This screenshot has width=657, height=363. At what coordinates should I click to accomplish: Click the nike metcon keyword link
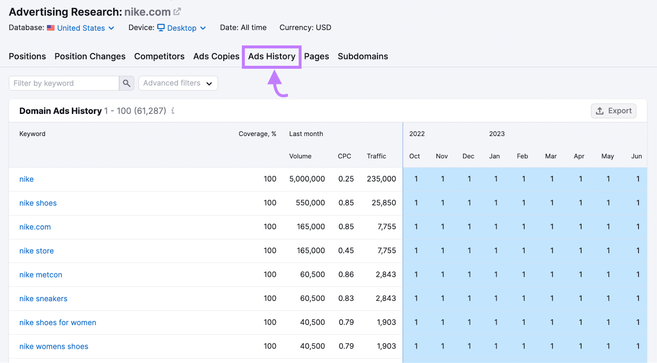(x=41, y=275)
